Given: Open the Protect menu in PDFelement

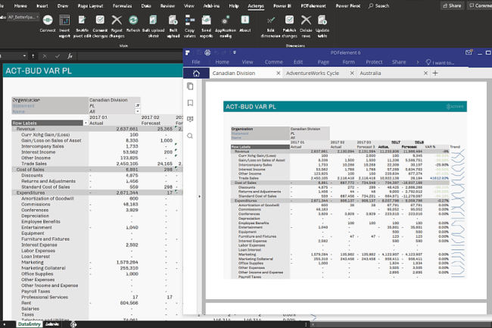Looking at the screenshot, I should coord(374,62).
